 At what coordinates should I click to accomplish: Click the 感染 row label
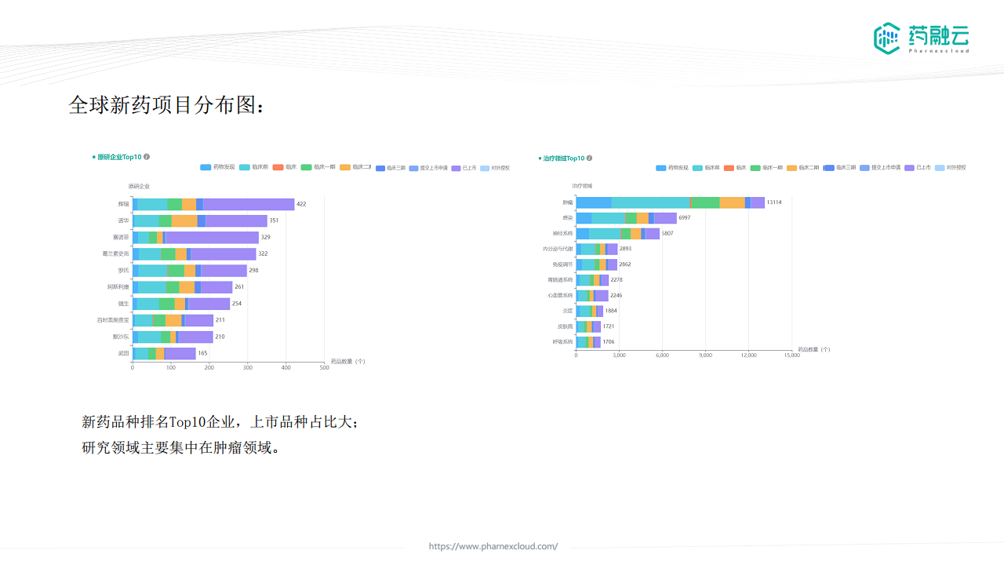[x=567, y=217]
